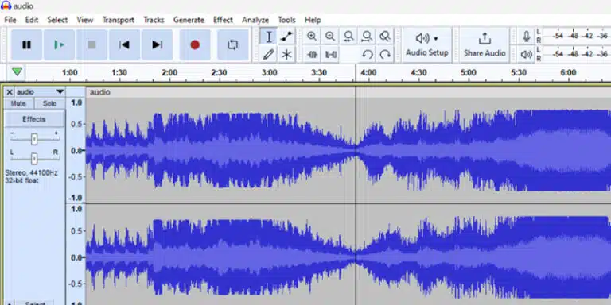
Task: Click the Silence audio selection icon
Action: [x=330, y=55]
